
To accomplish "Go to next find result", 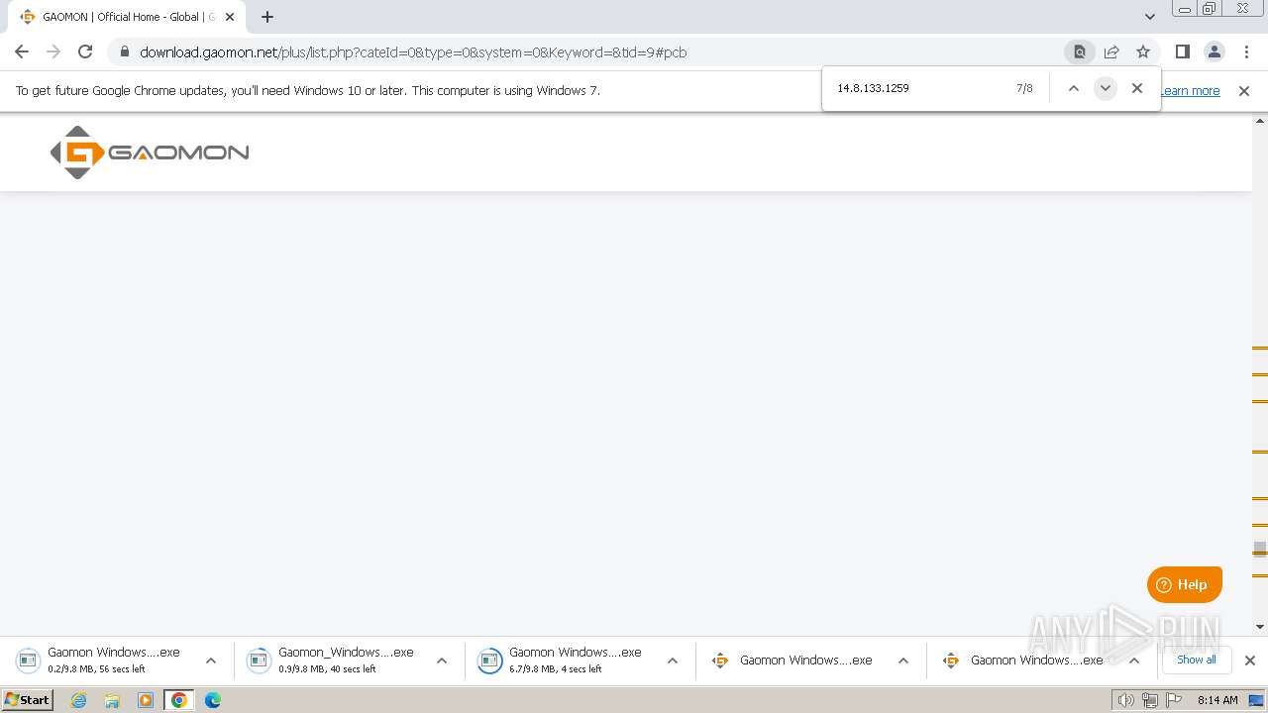I will (1105, 88).
